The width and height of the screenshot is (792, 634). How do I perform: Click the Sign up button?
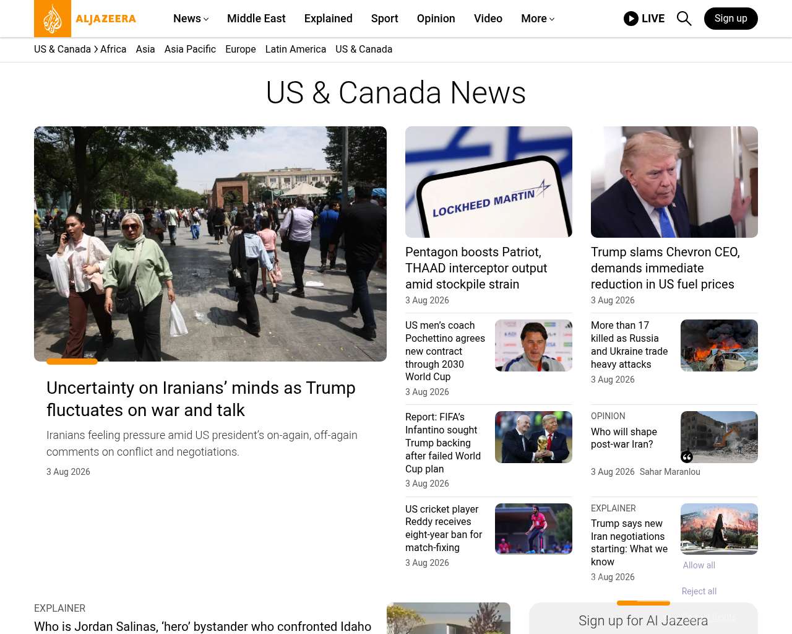(x=731, y=19)
